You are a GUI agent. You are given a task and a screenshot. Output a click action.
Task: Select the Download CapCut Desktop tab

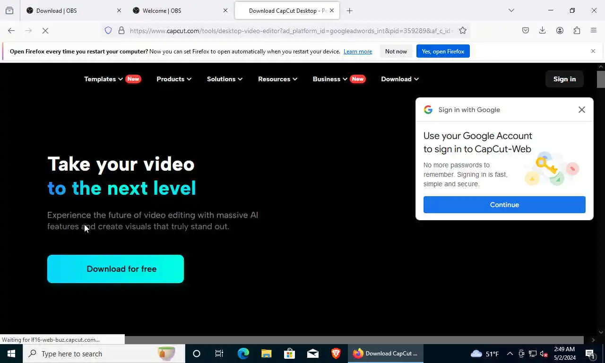287,10
